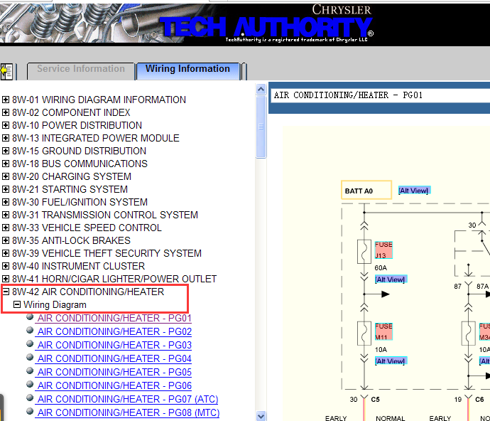Expand 8W-20 Charging System node
The image size is (490, 421).
coord(5,176)
